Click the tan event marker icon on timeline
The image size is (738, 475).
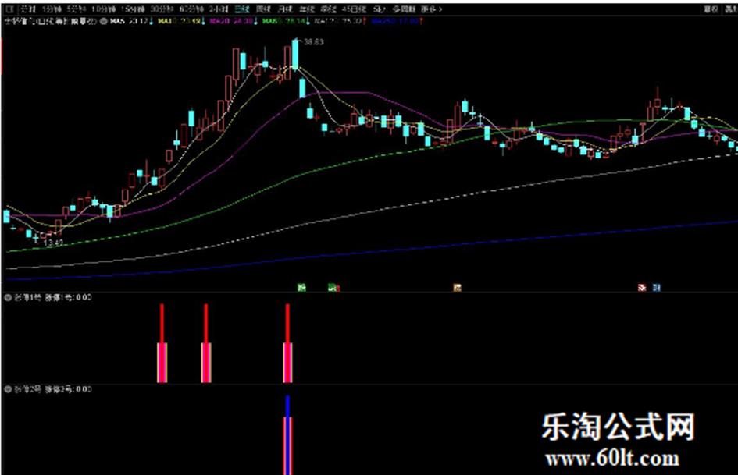pyautogui.click(x=457, y=287)
